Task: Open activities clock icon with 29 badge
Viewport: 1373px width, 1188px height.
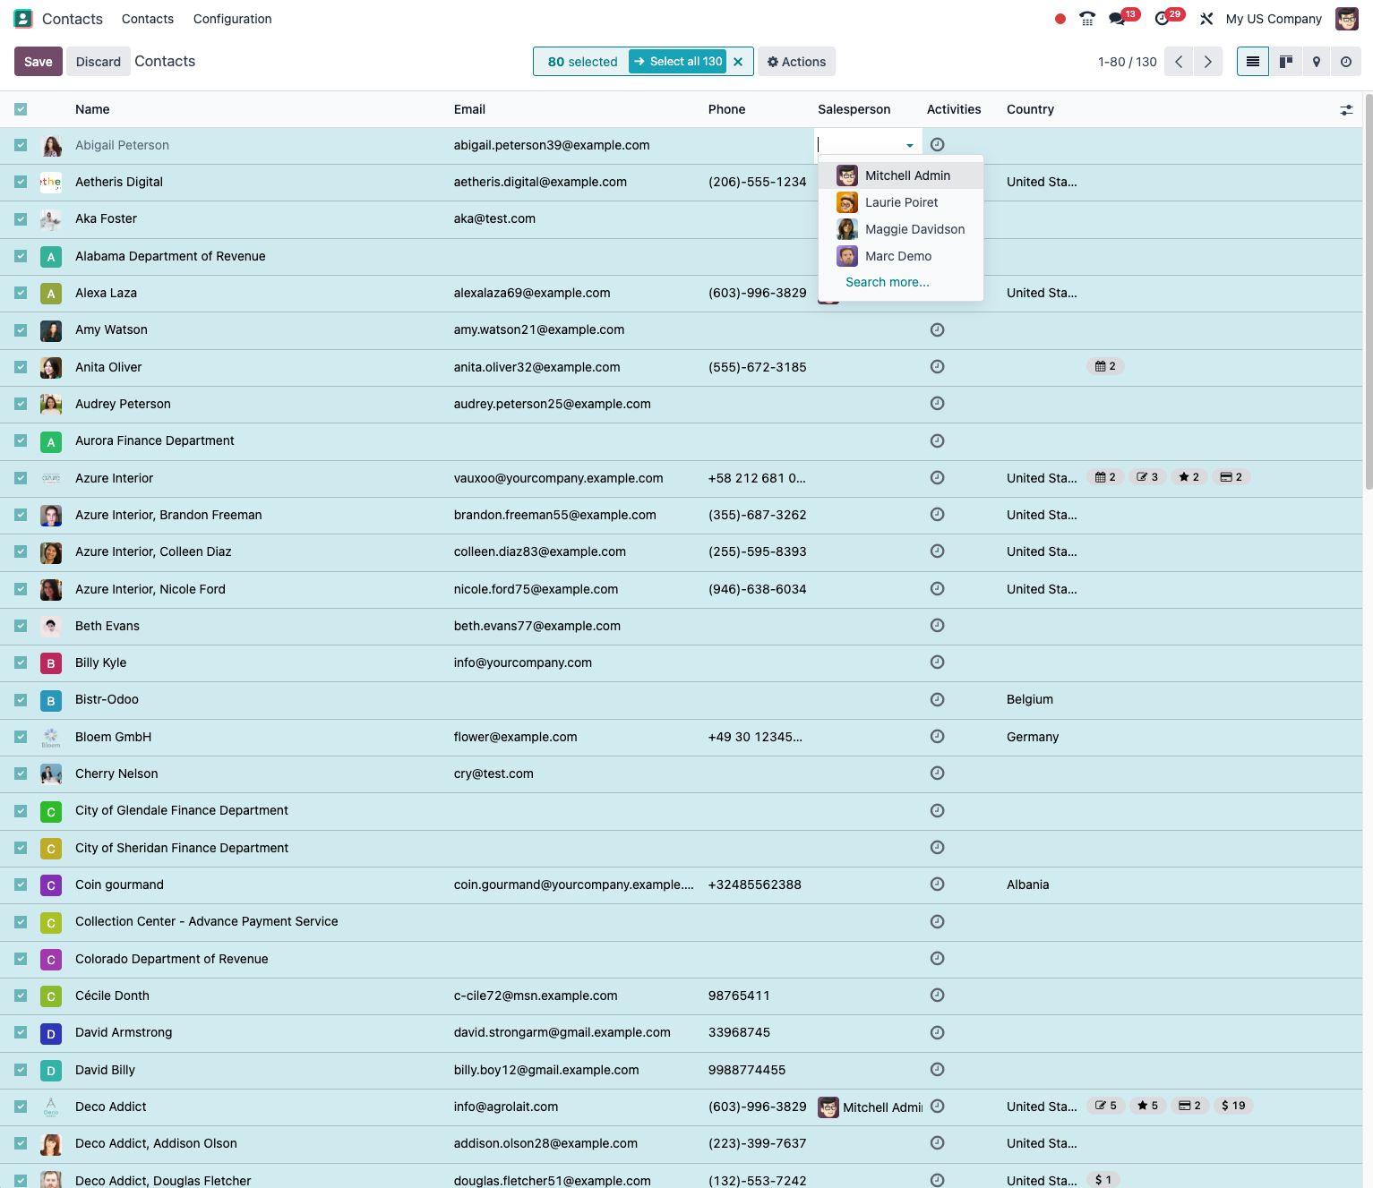Action: pos(1163,19)
